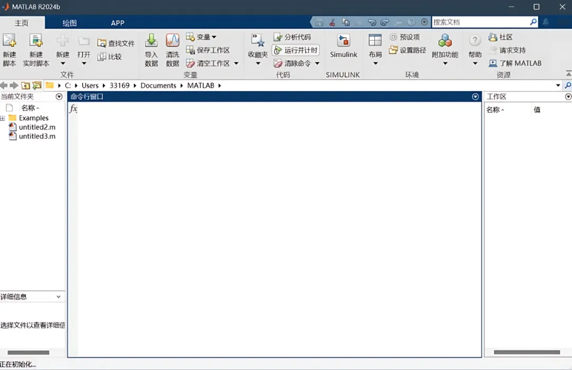Select untitled2.m in the file list

pos(32,127)
